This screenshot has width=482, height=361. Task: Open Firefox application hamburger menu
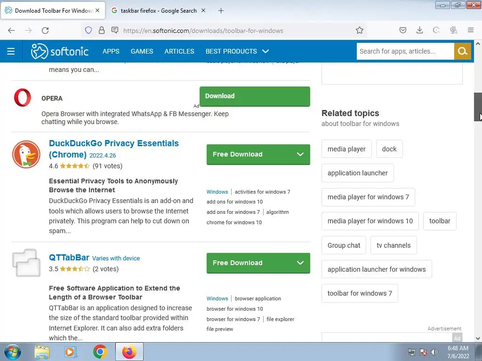point(471,30)
